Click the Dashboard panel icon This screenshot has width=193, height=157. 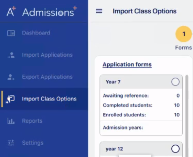11,33
